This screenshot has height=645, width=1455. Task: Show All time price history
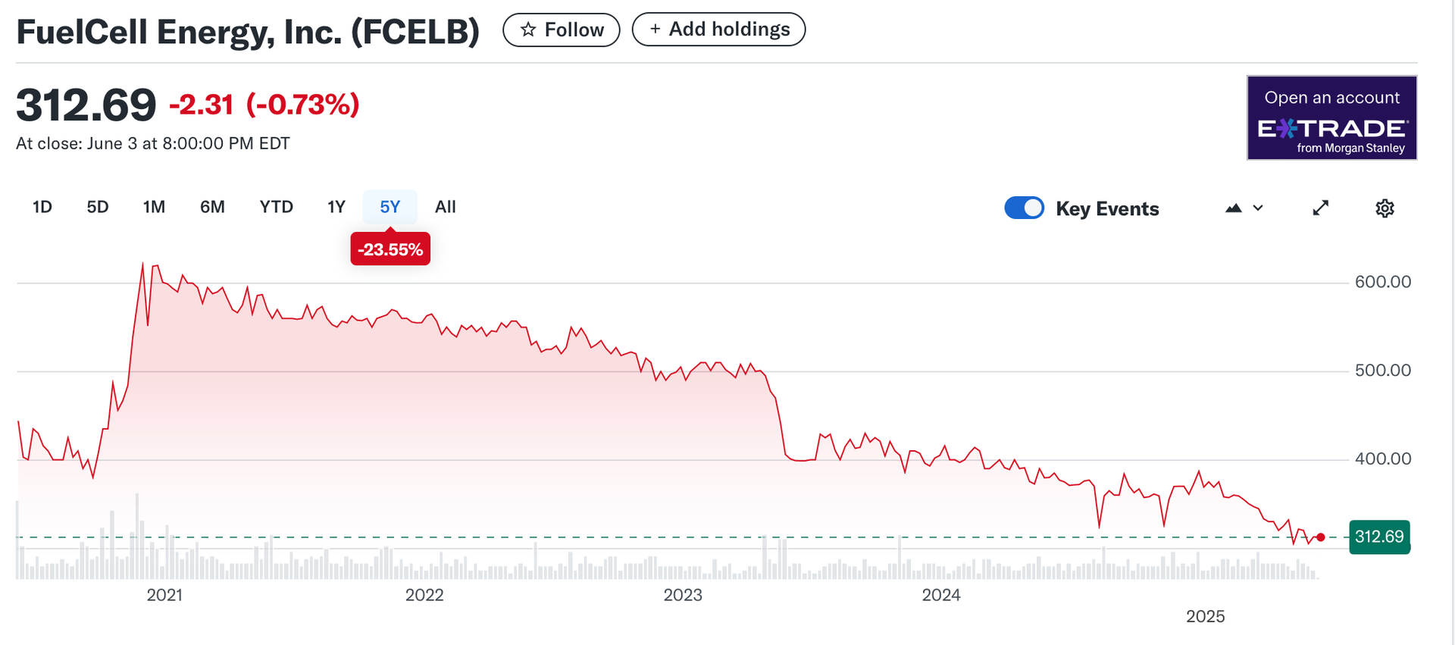(446, 207)
